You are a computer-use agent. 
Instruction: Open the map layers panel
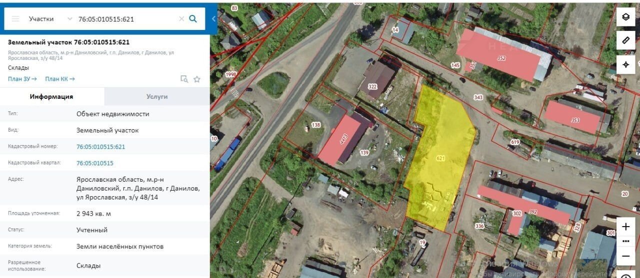tap(625, 17)
